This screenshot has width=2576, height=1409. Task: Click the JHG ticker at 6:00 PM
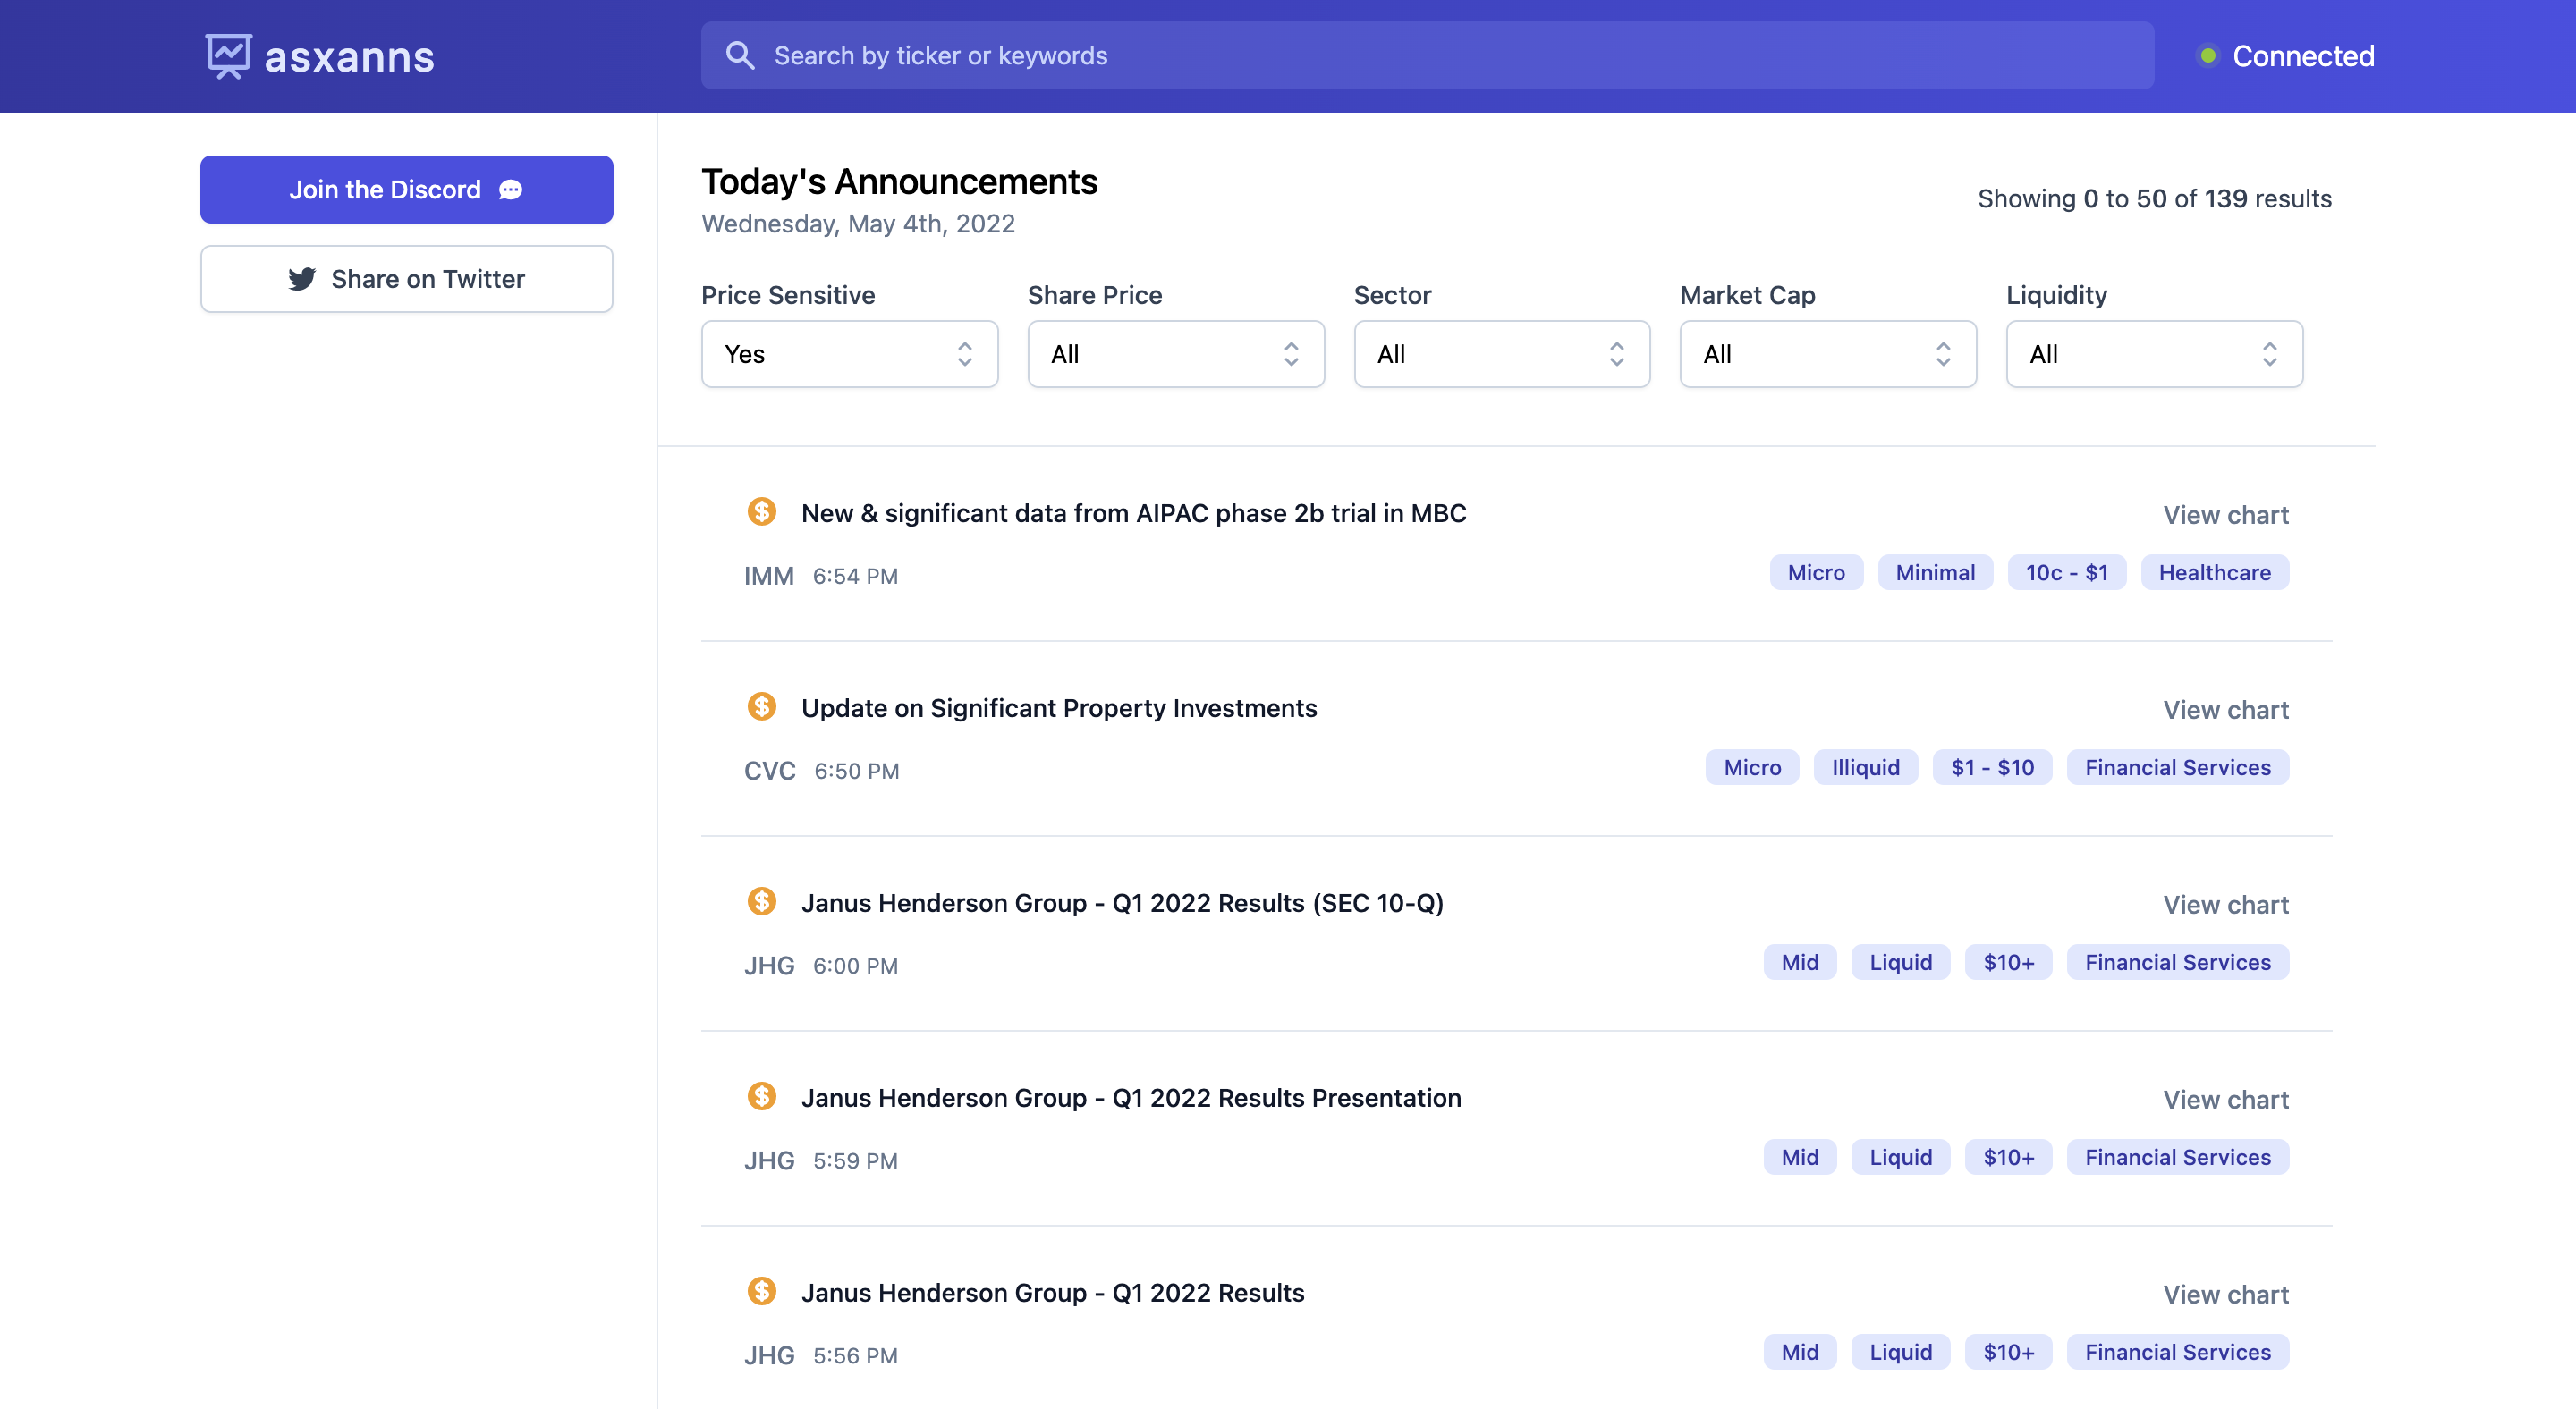769,966
